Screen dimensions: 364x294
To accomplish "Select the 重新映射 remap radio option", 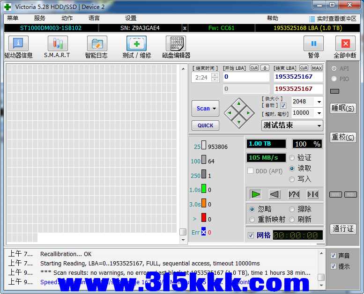I will [x=252, y=219].
